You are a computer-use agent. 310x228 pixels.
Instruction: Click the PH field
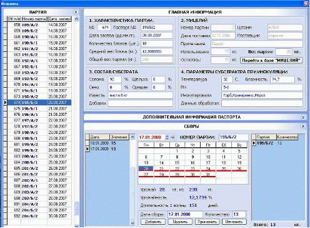(x=262, y=87)
